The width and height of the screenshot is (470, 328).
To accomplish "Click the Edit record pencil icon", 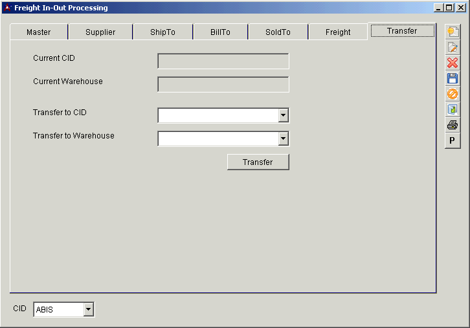I will [453, 47].
